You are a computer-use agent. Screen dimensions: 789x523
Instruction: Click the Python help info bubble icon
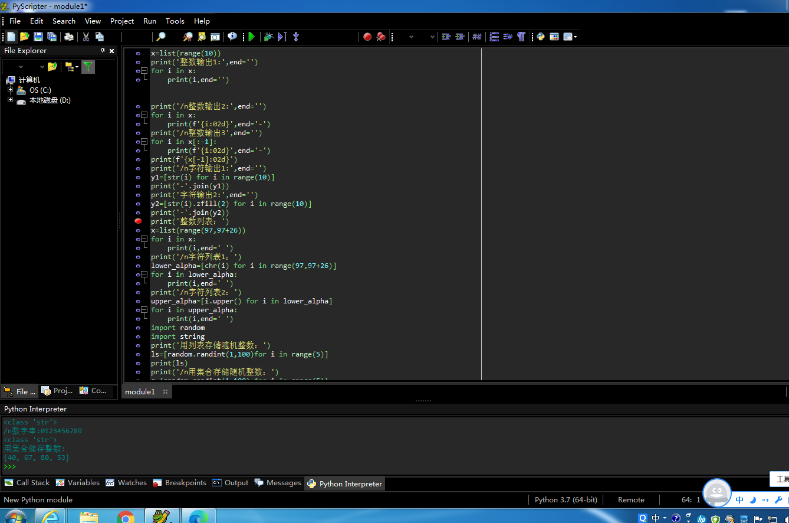[232, 37]
